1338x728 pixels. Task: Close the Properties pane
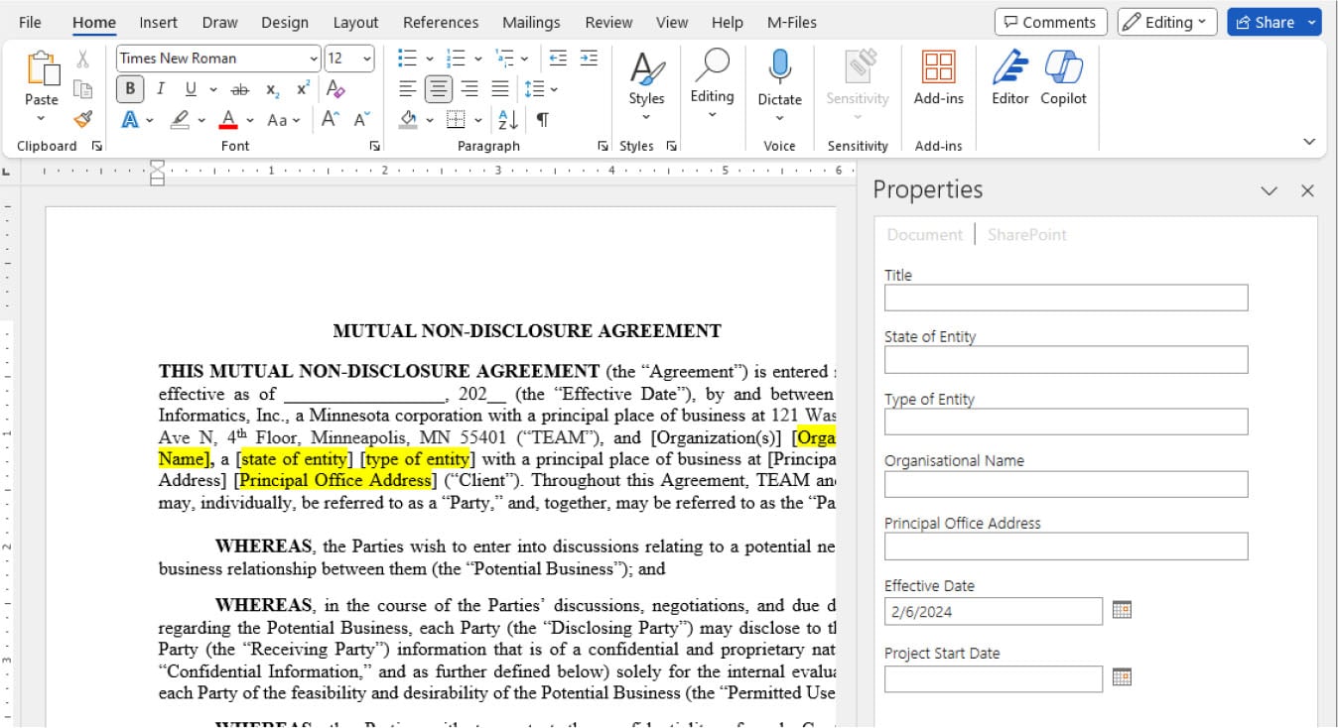click(1307, 190)
